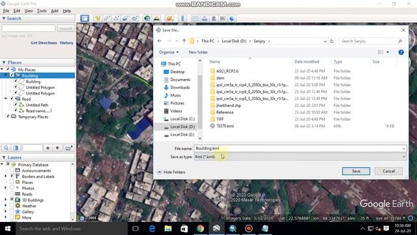This screenshot has height=235, width=417.
Task: Click the Get Directions link
Action: pos(44,43)
